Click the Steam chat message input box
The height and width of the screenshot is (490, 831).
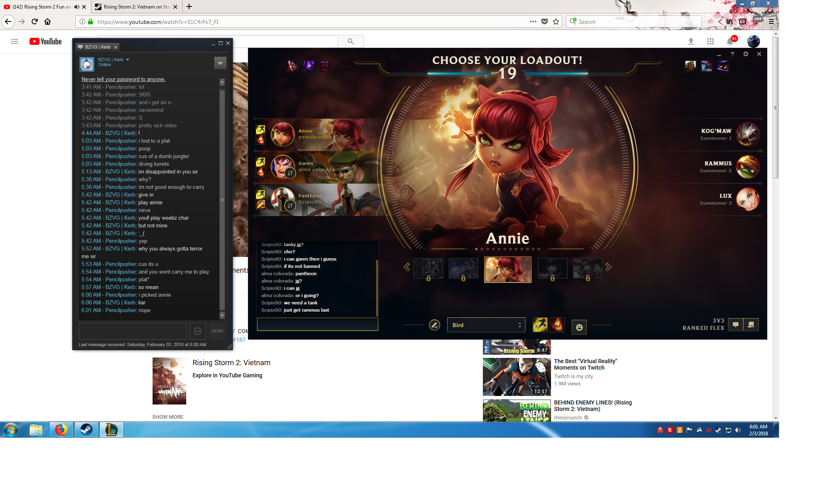[x=133, y=331]
